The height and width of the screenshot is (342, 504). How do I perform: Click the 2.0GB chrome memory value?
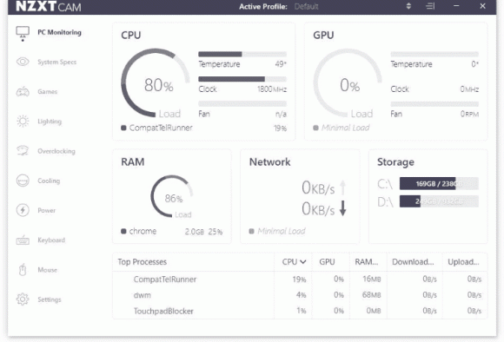click(194, 232)
